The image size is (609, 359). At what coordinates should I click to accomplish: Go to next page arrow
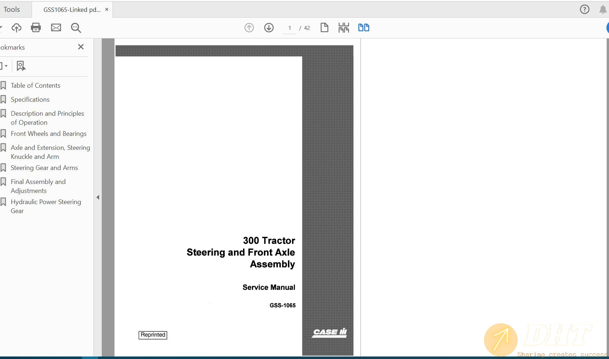click(269, 28)
